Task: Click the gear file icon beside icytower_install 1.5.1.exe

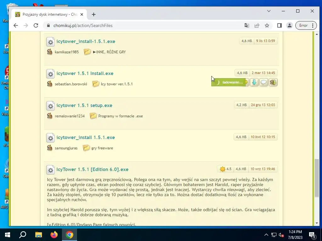Action: 51,138
